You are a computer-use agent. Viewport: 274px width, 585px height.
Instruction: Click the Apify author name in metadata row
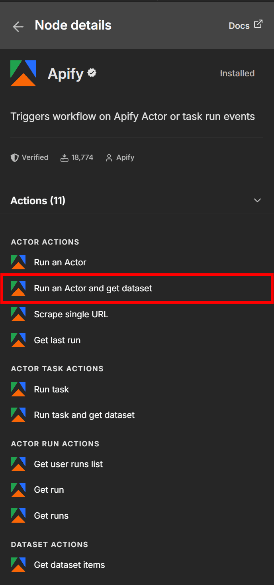[x=125, y=158]
